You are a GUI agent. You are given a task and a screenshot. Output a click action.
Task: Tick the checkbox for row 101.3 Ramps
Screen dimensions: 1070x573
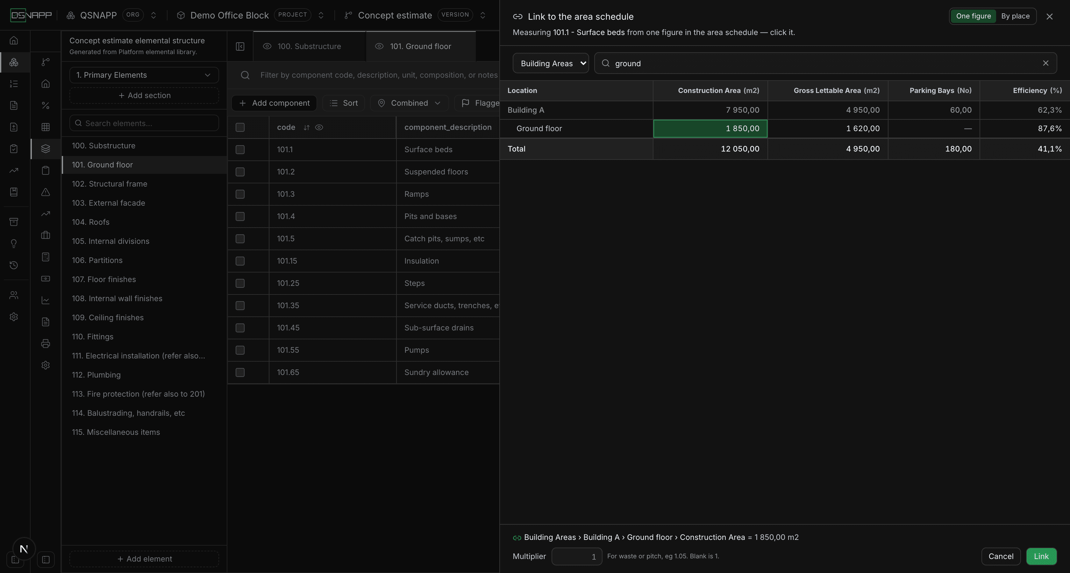pyautogui.click(x=240, y=194)
